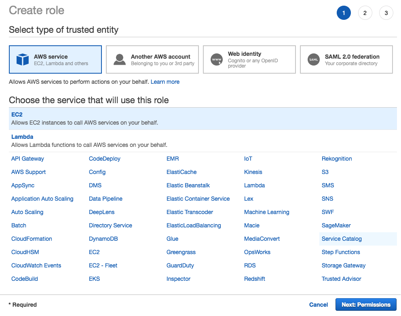The width and height of the screenshot is (401, 316).
Task: Choose the AWS service trusted entity card
Action: point(55,59)
